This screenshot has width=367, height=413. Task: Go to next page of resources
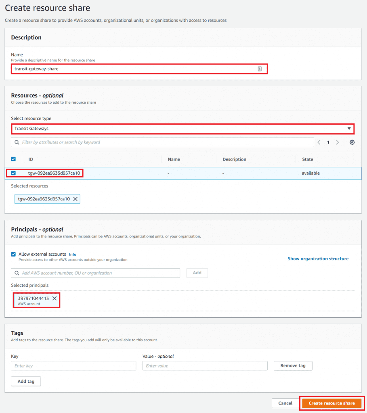click(338, 142)
